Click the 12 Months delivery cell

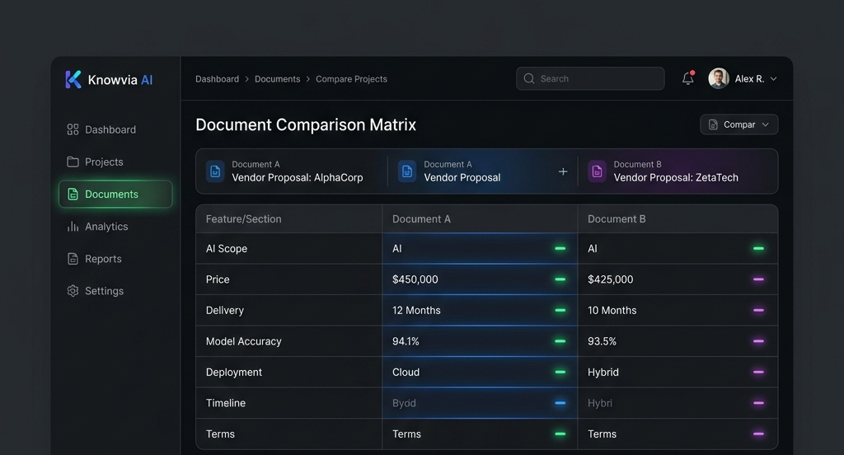480,310
